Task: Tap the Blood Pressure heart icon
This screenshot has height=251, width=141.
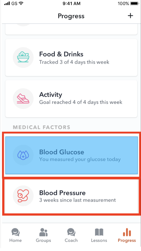Action: tap(23, 196)
